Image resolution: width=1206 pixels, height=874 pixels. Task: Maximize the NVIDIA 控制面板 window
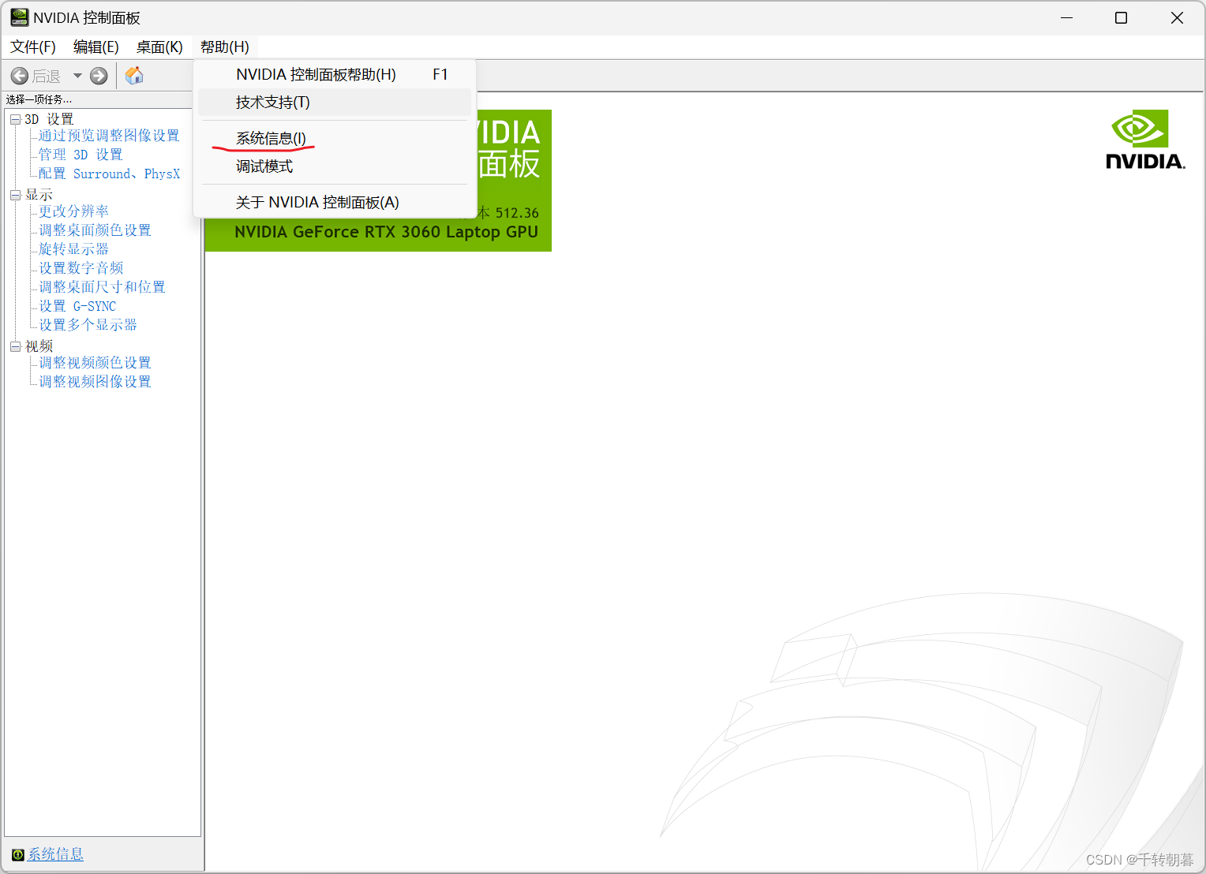coord(1121,17)
